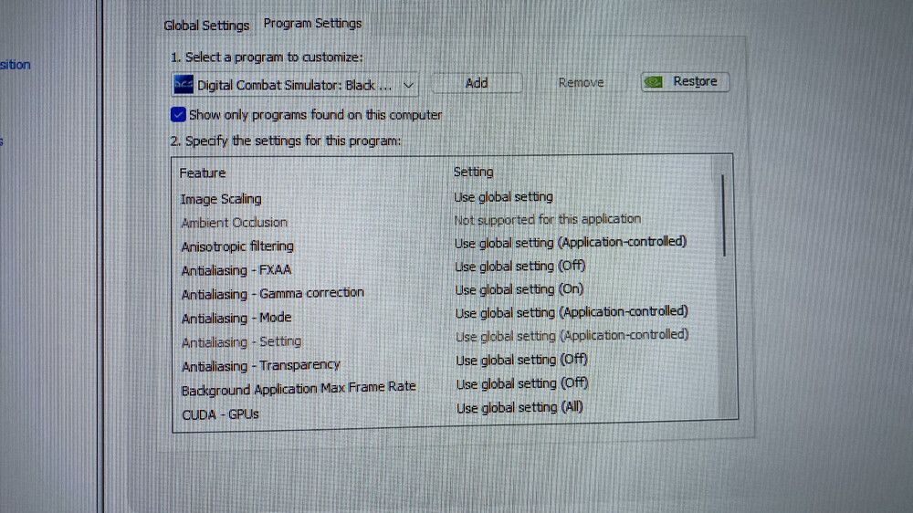Select the Ambient Occlusion feature row
The width and height of the screenshot is (913, 513).
pos(234,223)
